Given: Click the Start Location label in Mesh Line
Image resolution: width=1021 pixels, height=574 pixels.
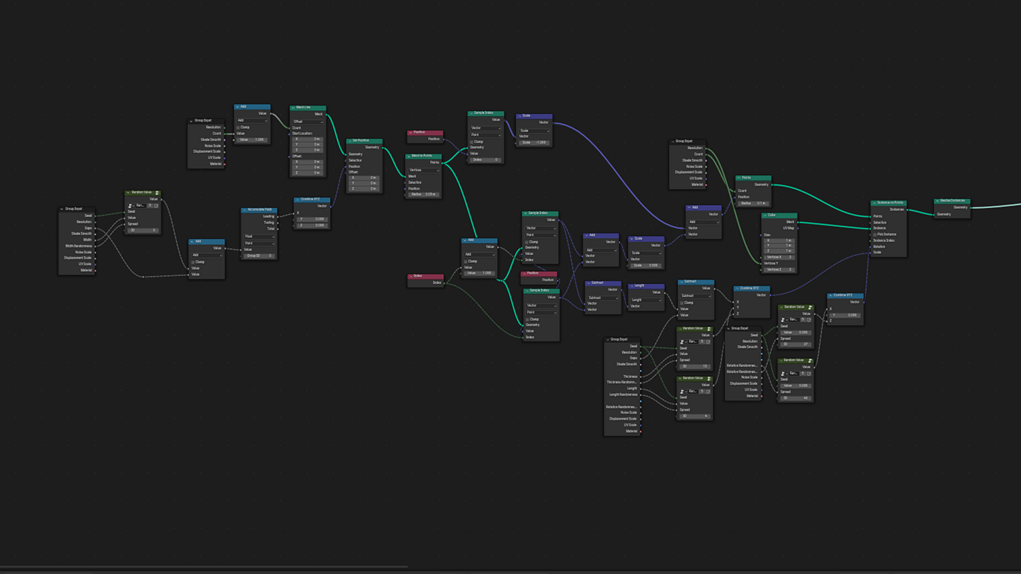Looking at the screenshot, I should coord(302,133).
